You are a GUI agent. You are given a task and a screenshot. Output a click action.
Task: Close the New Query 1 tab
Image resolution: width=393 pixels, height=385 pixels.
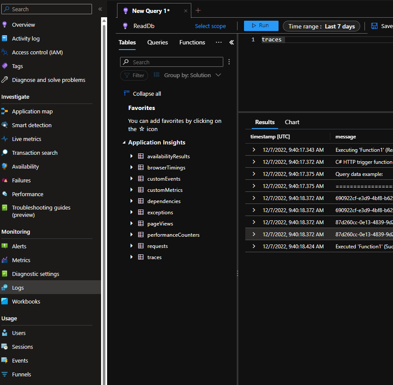[185, 11]
